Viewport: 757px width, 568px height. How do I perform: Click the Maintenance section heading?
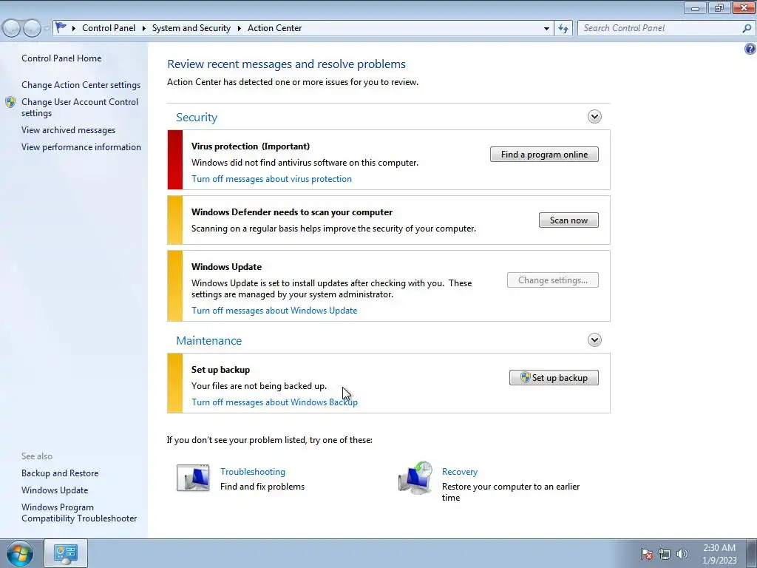click(208, 340)
